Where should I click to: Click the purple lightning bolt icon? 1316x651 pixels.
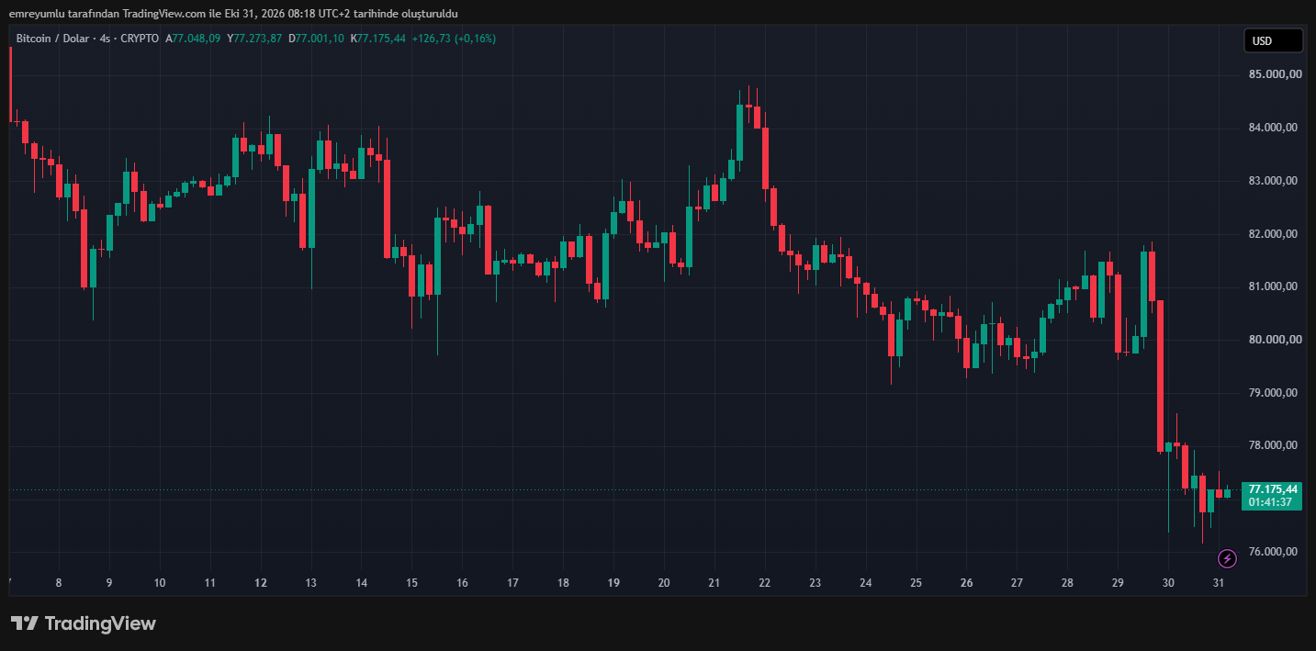tap(1227, 558)
